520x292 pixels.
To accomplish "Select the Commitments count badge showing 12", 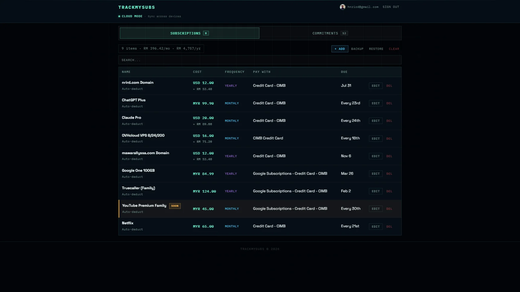I will pyautogui.click(x=344, y=33).
